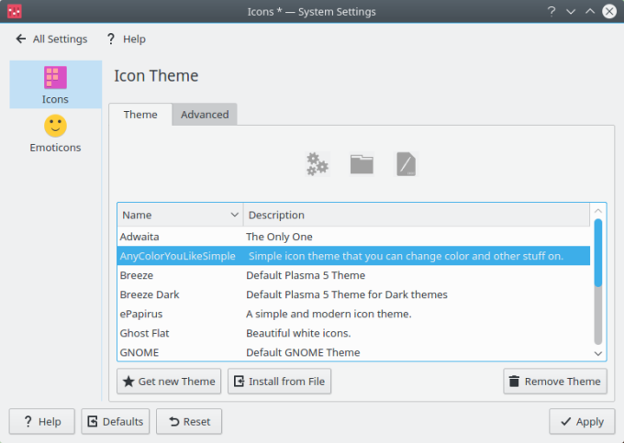Click the titlebar question mark help icon
This screenshot has height=443, width=624.
coord(551,12)
